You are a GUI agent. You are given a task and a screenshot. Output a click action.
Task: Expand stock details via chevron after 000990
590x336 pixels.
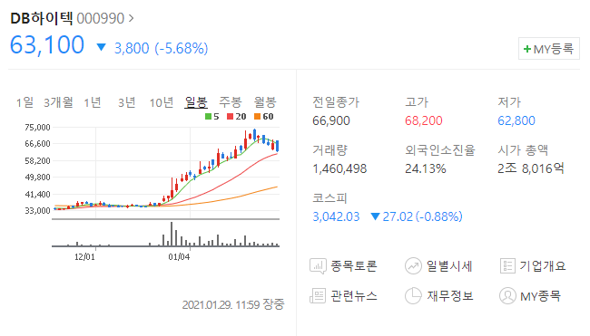pos(131,18)
